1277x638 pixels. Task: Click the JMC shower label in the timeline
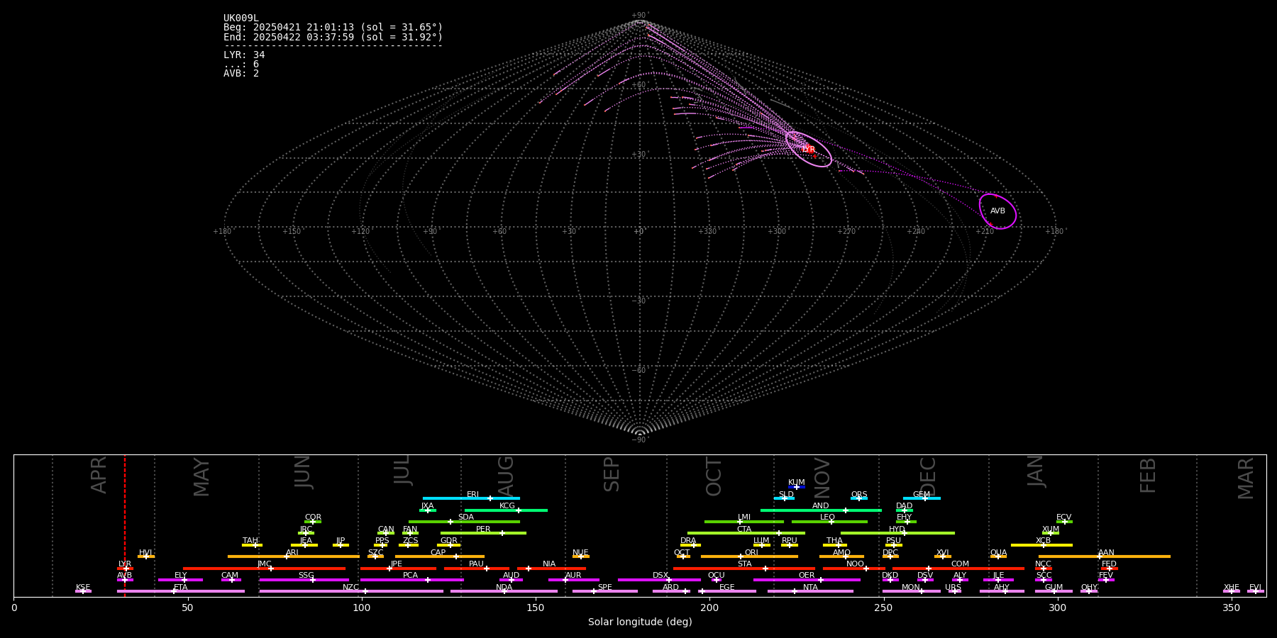coord(265,564)
